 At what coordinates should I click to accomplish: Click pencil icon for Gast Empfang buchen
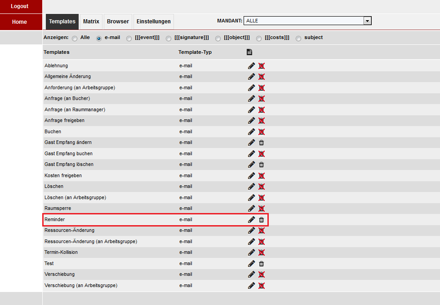click(x=251, y=154)
